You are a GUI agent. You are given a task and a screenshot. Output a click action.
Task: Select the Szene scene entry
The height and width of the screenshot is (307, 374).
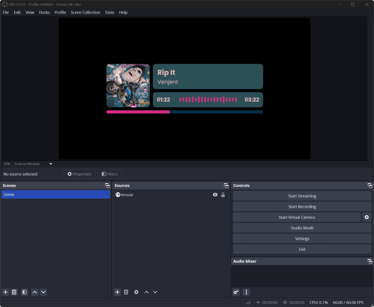pyautogui.click(x=56, y=195)
